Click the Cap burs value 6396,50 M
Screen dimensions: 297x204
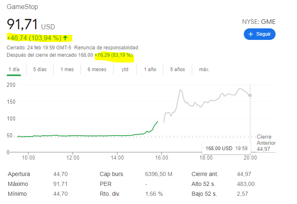pyautogui.click(x=159, y=174)
